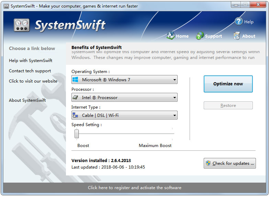Image resolution: width=270 pixels, height=197 pixels.
Task: Select Contact tech support link
Action: click(30, 71)
